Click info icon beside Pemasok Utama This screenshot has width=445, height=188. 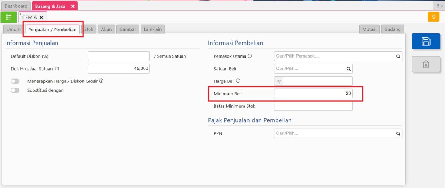point(250,56)
